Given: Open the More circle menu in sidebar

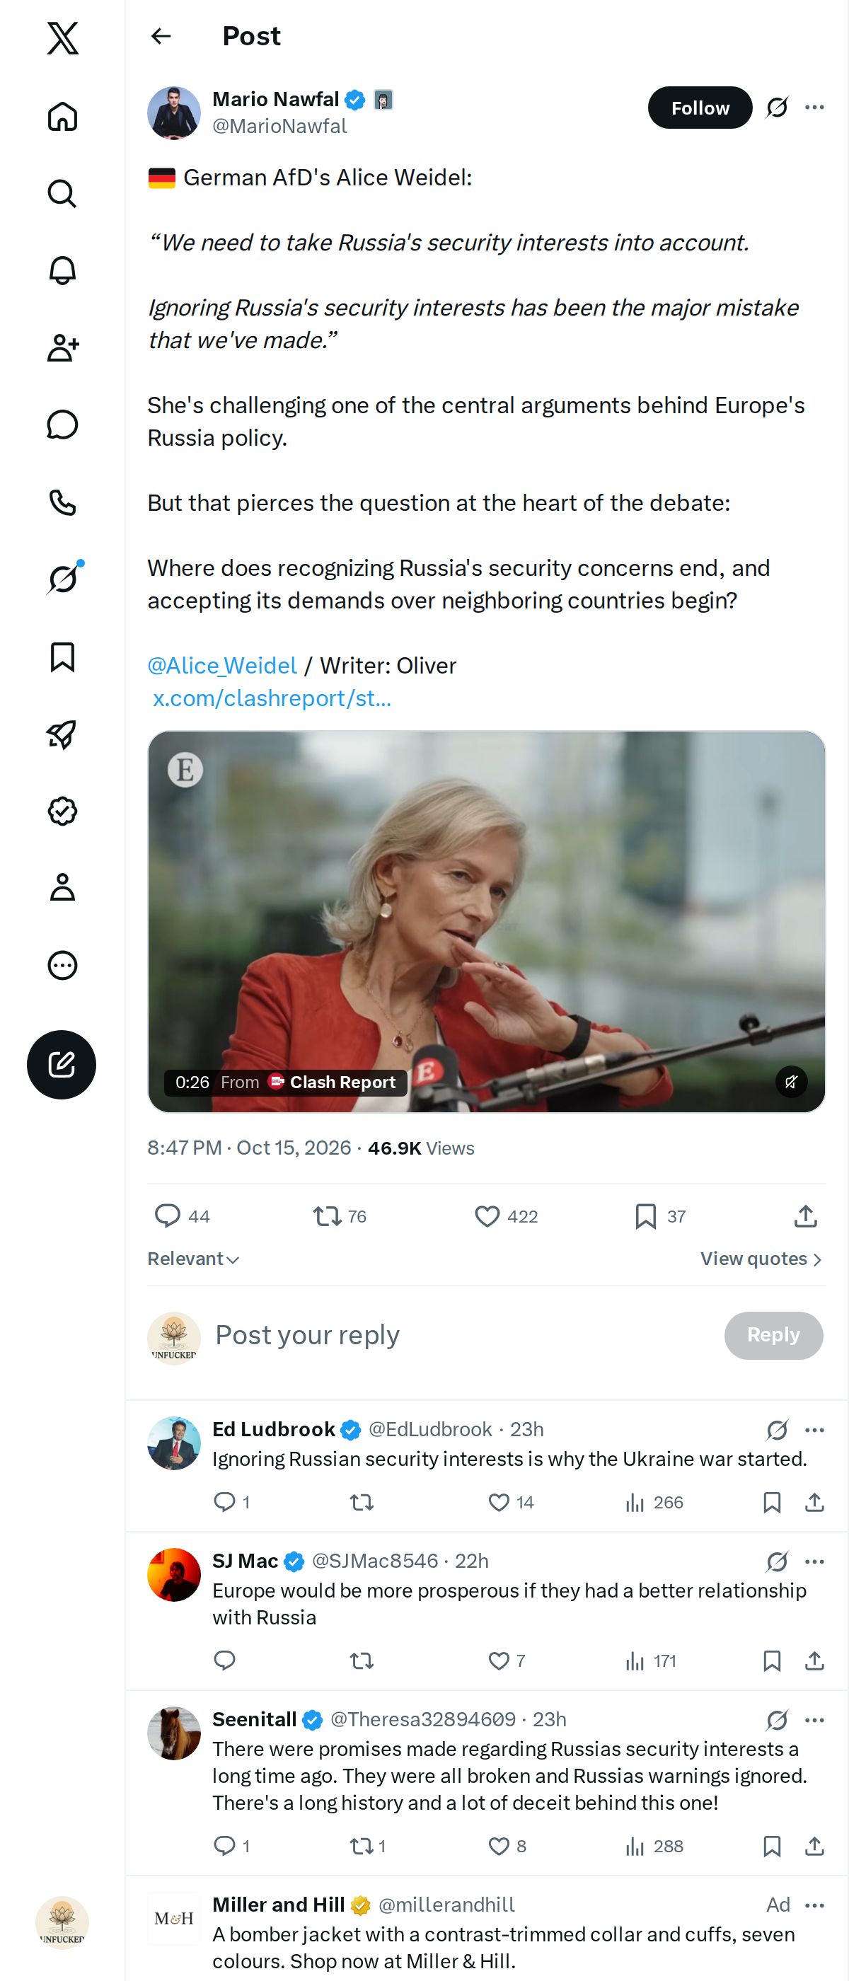Looking at the screenshot, I should point(62,965).
